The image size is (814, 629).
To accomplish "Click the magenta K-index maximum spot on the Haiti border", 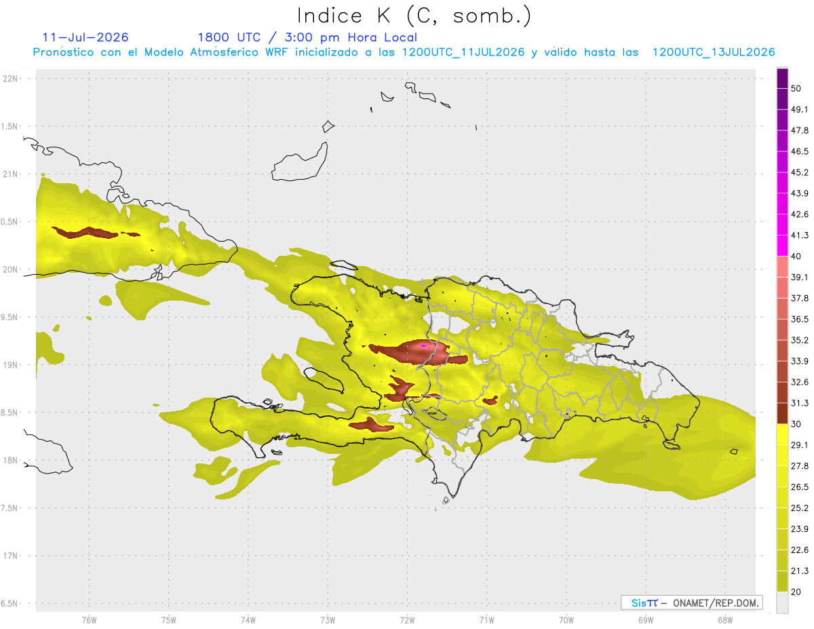I will point(425,346).
